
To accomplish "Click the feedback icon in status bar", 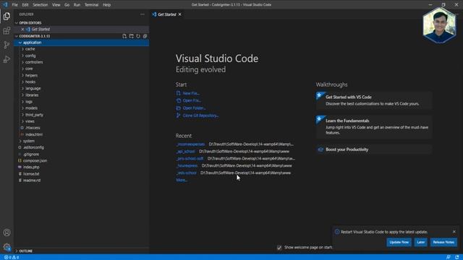I will click(449, 257).
